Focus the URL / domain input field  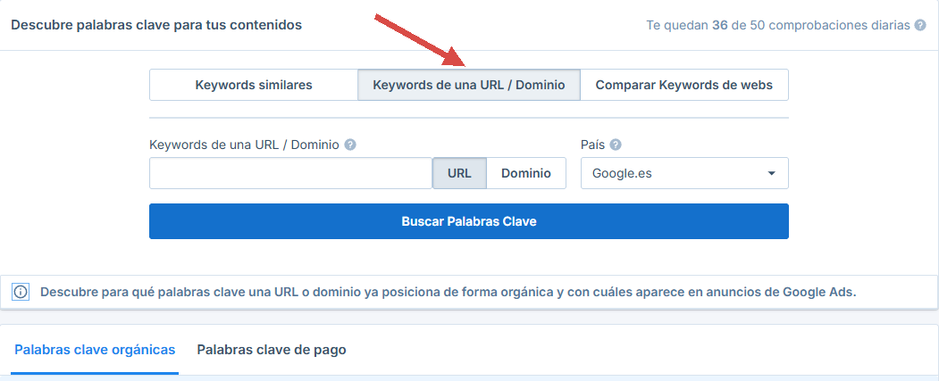tap(290, 173)
